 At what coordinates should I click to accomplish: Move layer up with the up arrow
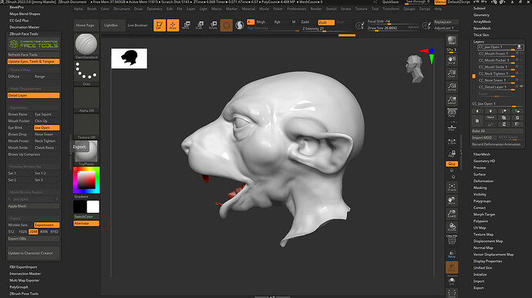477,111
